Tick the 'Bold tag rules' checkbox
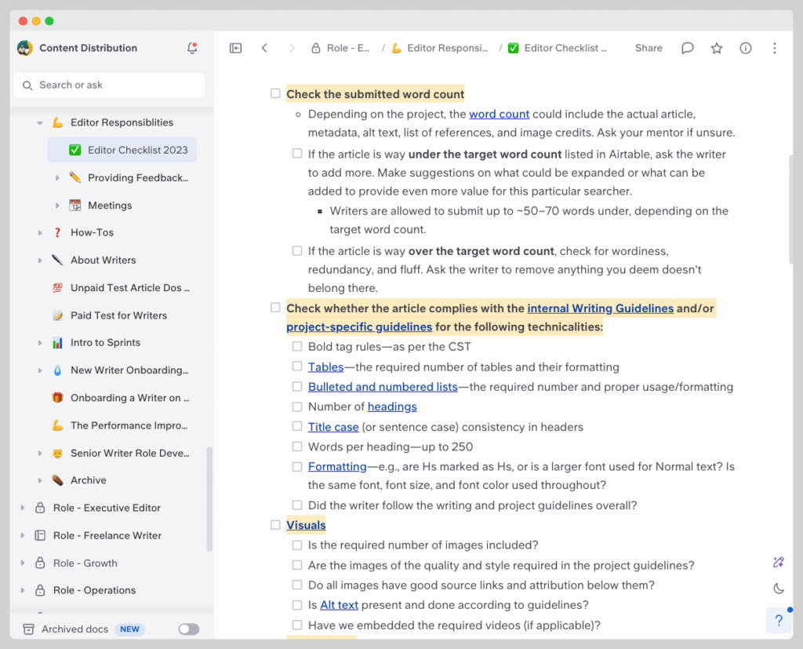The image size is (803, 649). (297, 346)
